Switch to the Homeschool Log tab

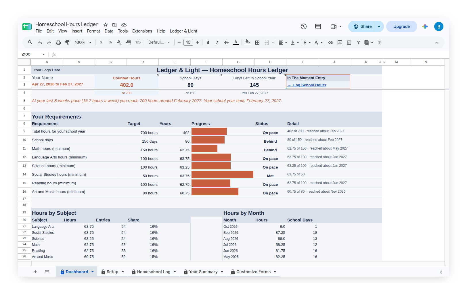click(x=154, y=272)
